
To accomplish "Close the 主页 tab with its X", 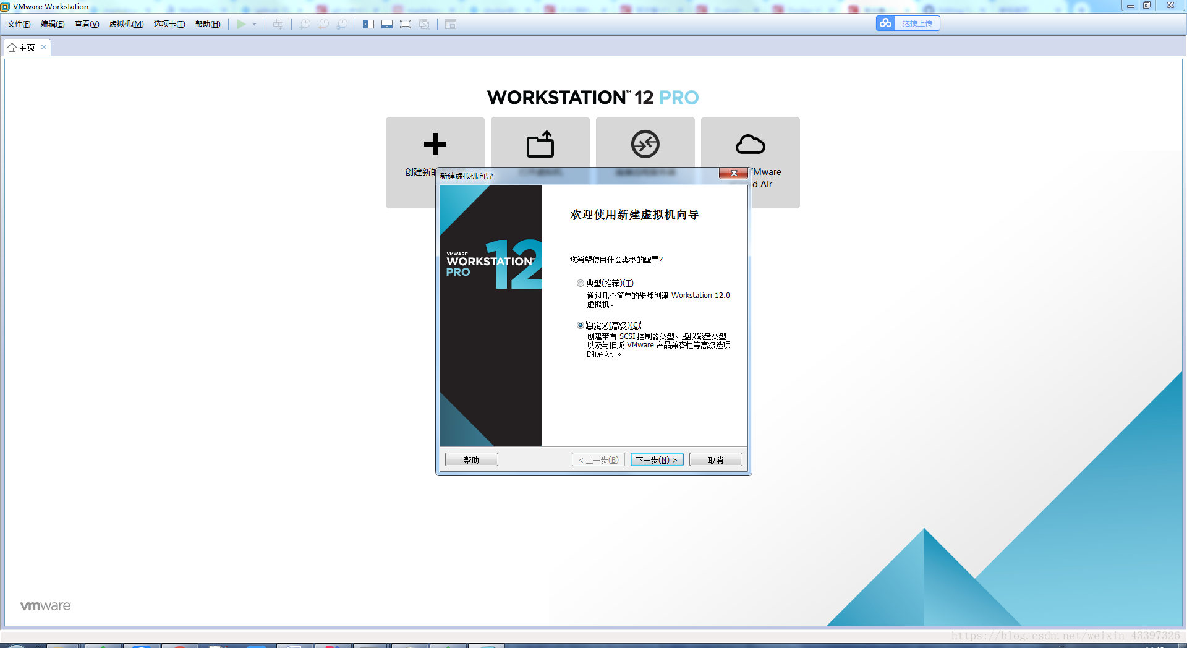I will tap(44, 47).
